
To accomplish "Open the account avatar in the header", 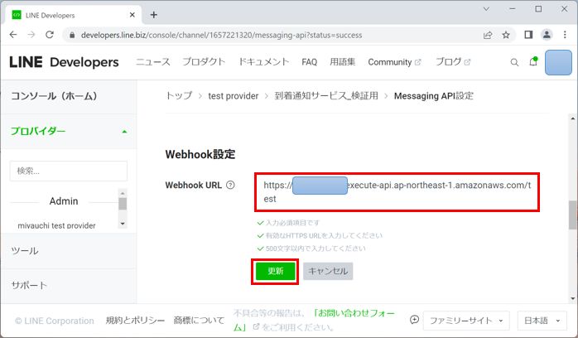I will pos(558,62).
